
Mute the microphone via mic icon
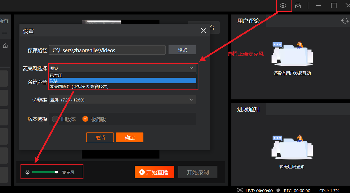pos(27,172)
